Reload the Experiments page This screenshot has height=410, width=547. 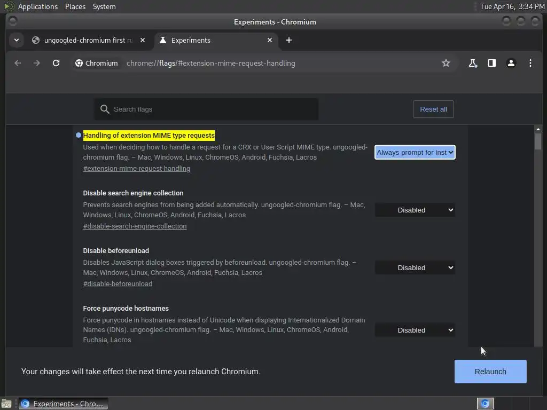tap(56, 63)
